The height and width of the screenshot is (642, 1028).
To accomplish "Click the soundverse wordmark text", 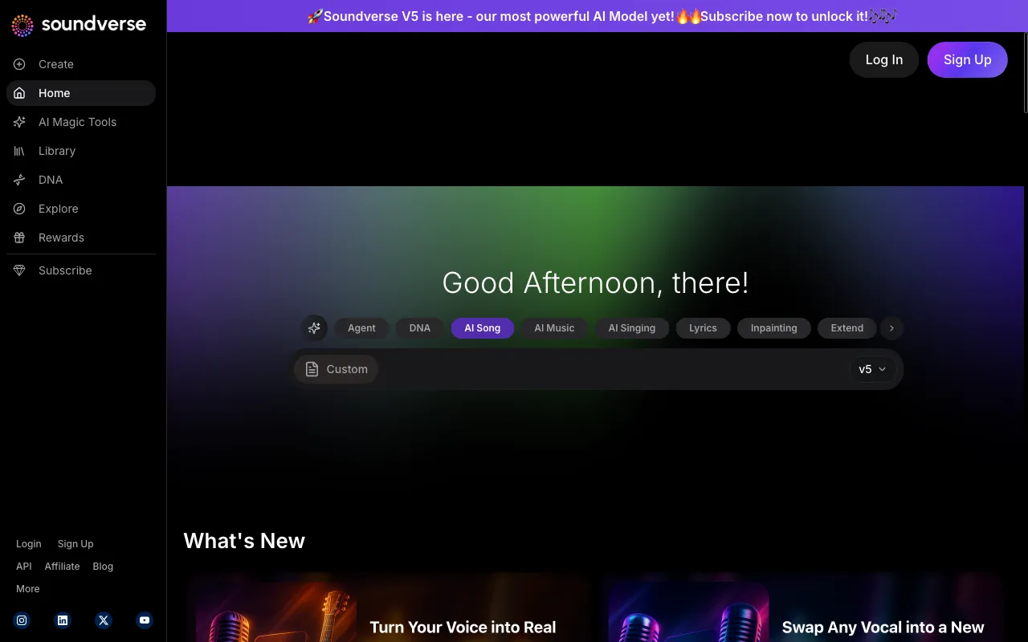I will pos(94,24).
